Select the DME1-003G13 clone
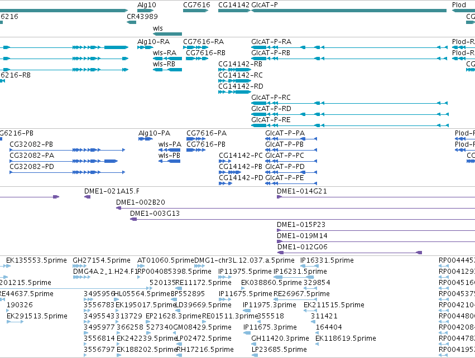Viewport: 475px width, 358px height. pos(303,219)
